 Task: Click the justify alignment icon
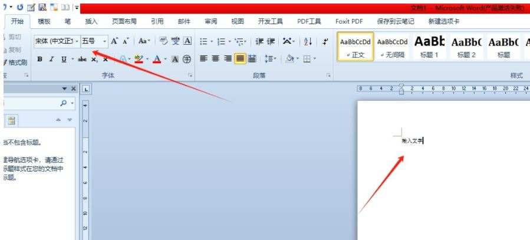(x=240, y=58)
